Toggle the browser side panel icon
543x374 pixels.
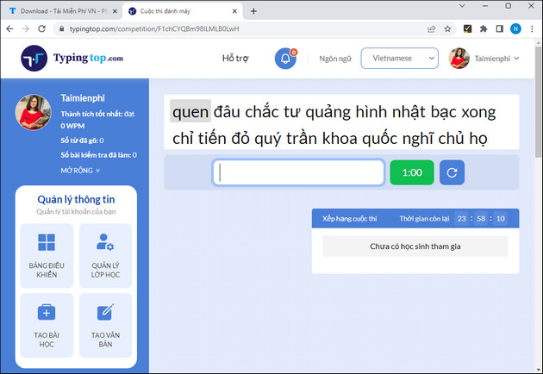coord(499,28)
